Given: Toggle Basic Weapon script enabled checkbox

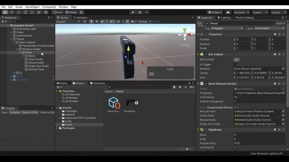Looking at the screenshot, I should coord(206,84).
